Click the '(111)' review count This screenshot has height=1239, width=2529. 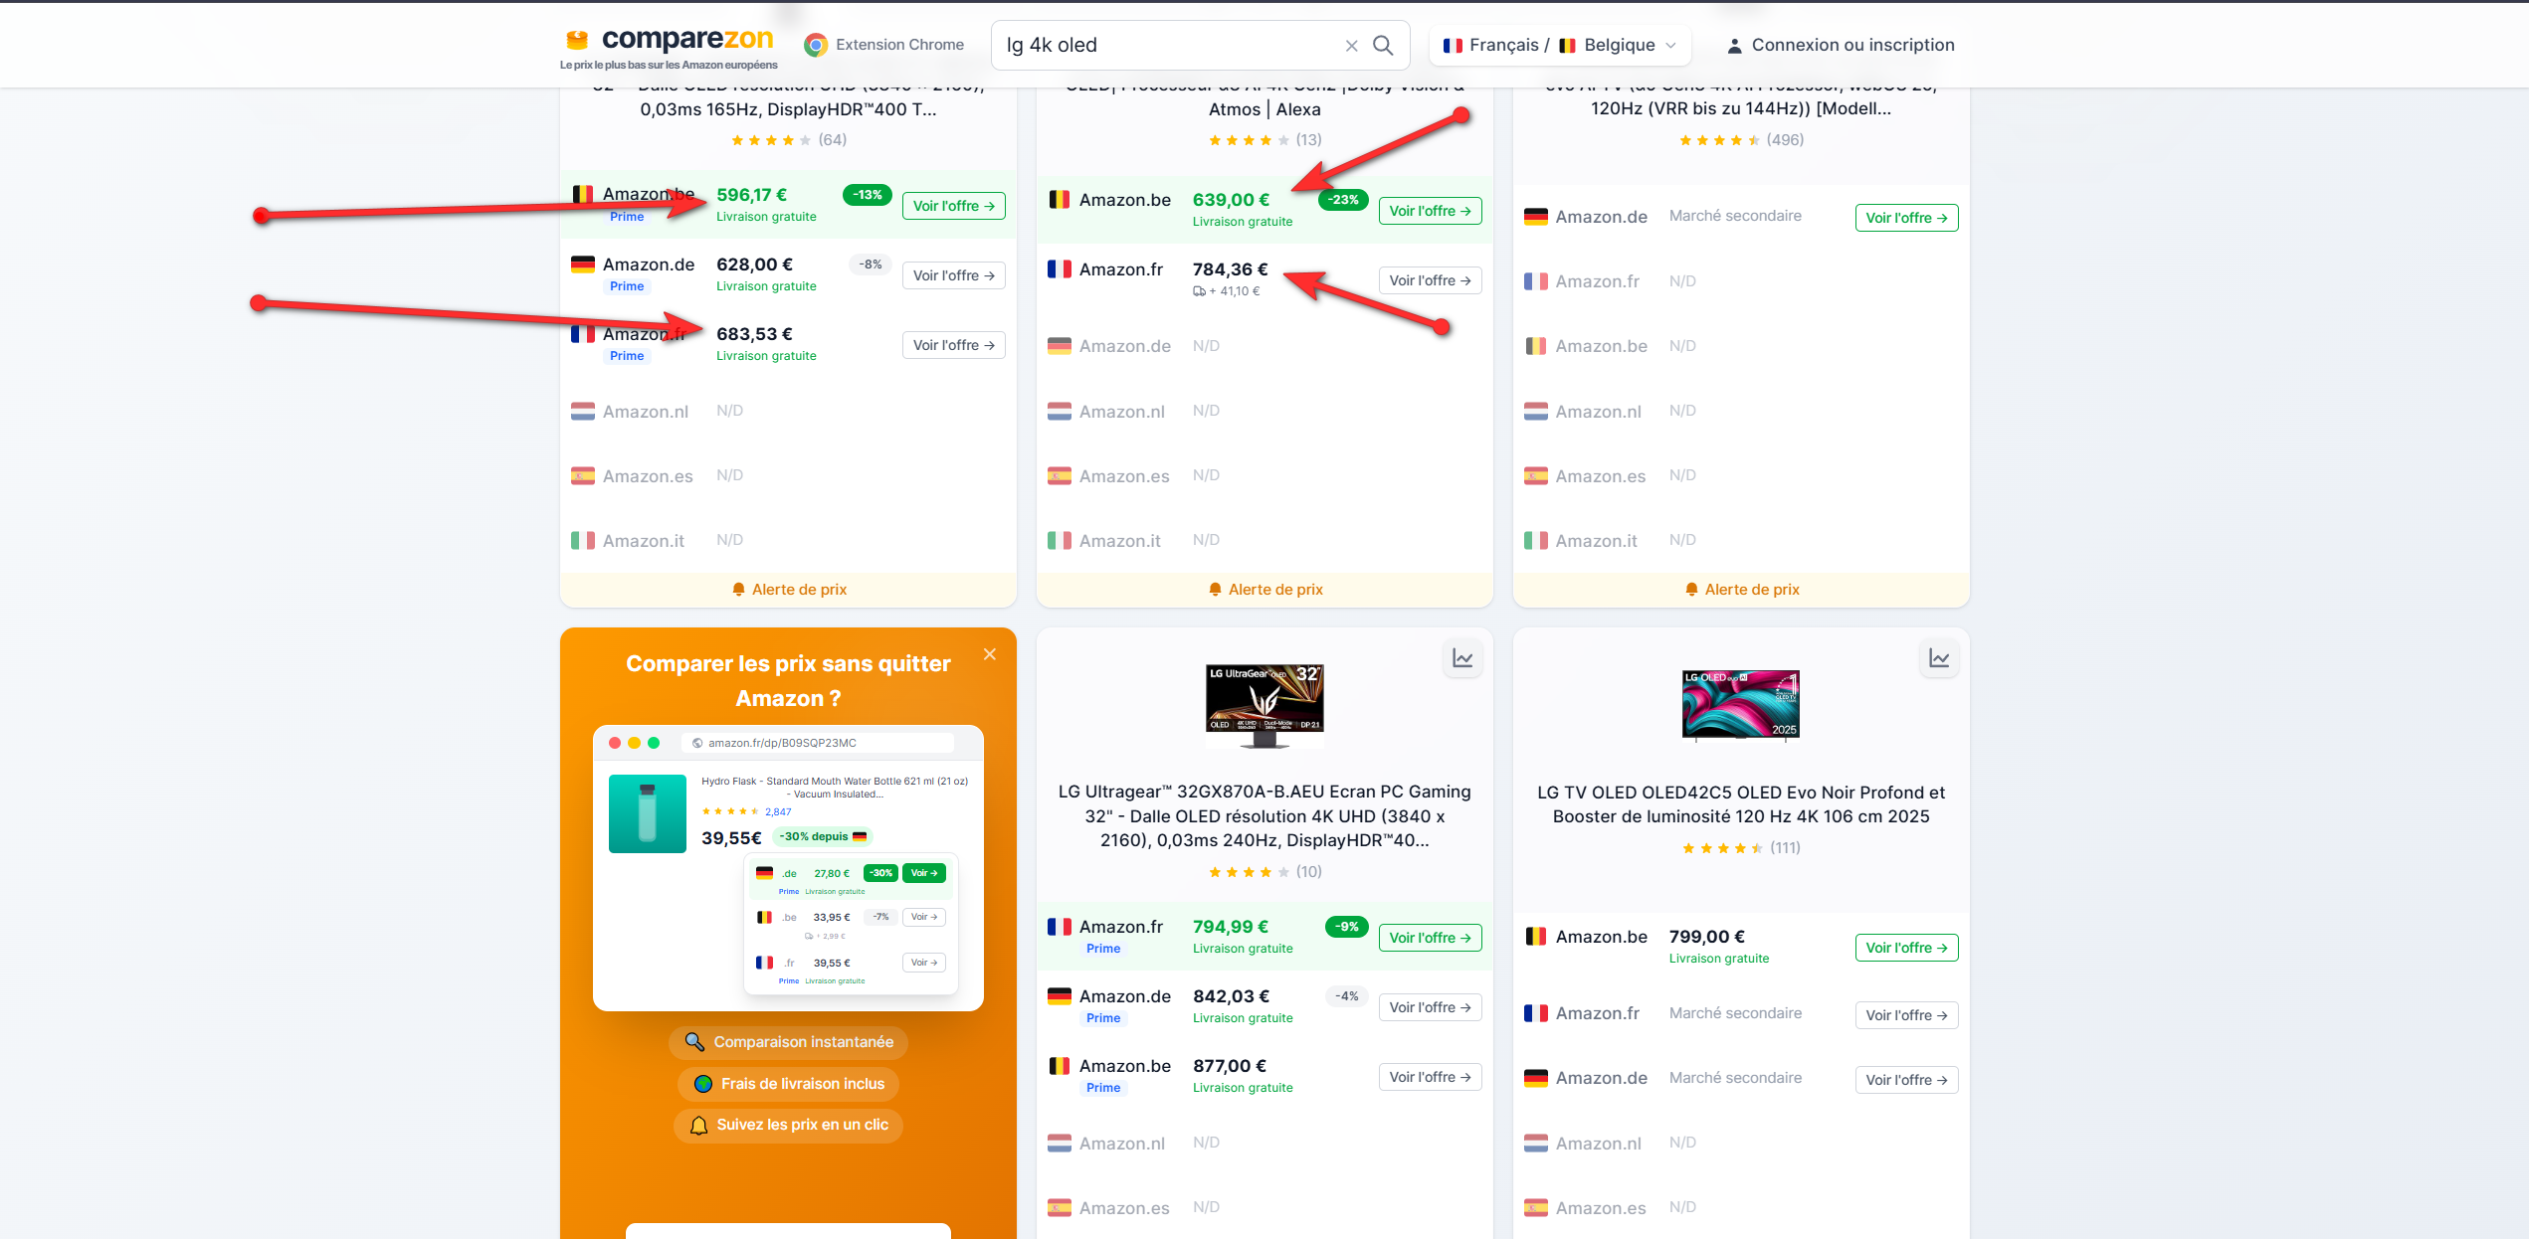point(1785,848)
